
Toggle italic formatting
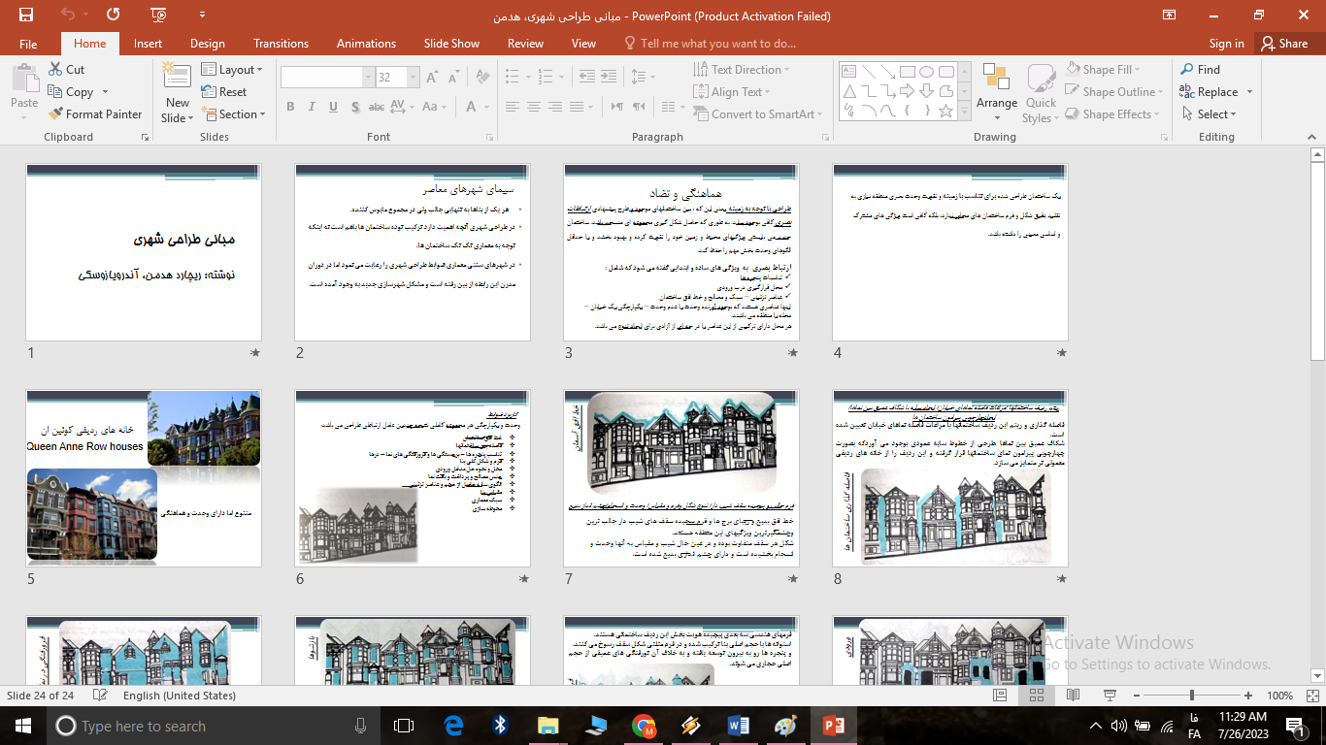pos(312,106)
